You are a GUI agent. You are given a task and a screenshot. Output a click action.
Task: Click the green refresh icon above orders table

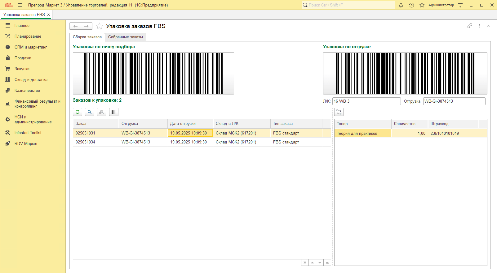pyautogui.click(x=78, y=112)
